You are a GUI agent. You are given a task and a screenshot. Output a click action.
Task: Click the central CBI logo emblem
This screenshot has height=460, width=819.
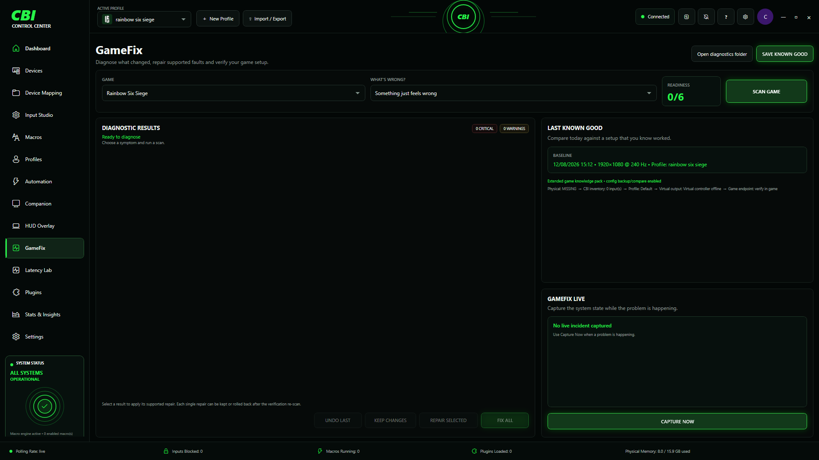[463, 17]
